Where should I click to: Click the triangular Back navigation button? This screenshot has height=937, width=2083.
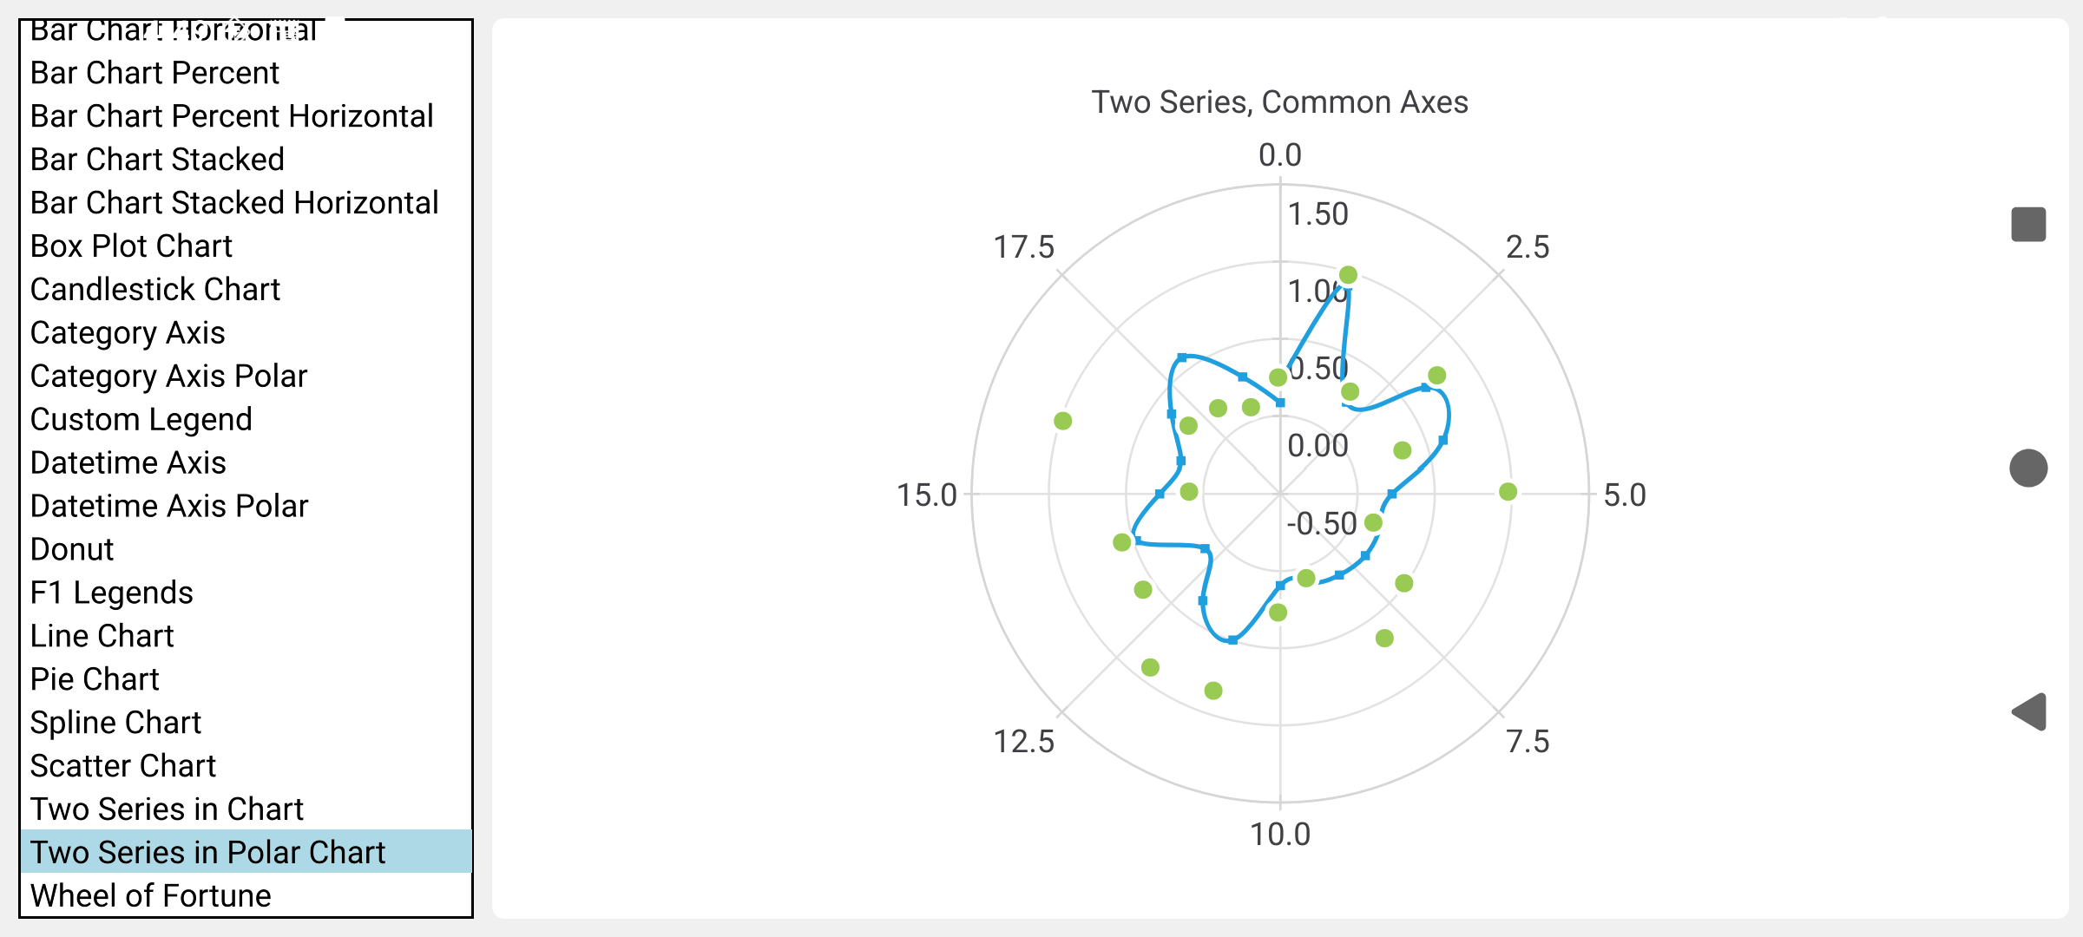(x=2029, y=712)
